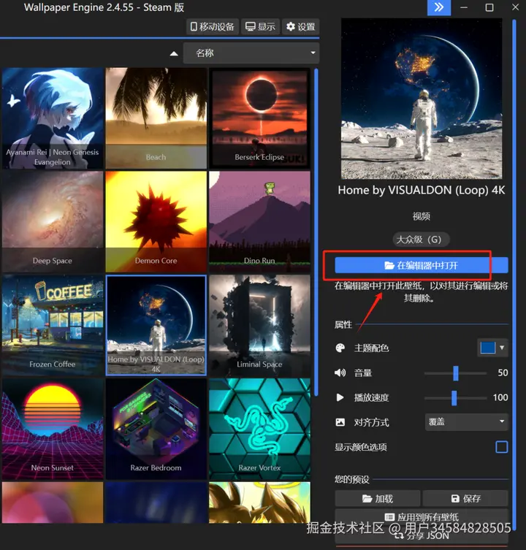Select the Neon Sunset wallpaper
526x550 pixels.
click(53, 429)
